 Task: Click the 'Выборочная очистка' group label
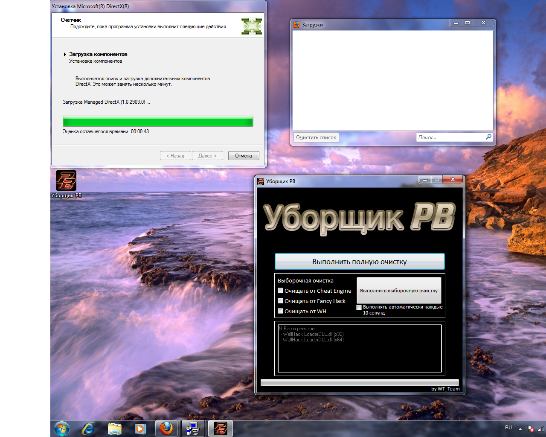click(305, 280)
